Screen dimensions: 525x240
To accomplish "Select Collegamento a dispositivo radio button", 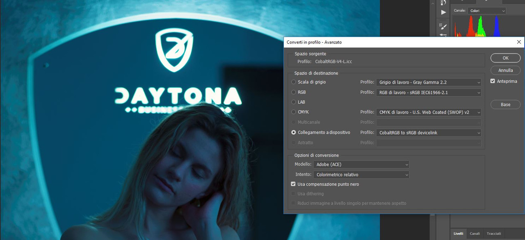I will [x=294, y=132].
